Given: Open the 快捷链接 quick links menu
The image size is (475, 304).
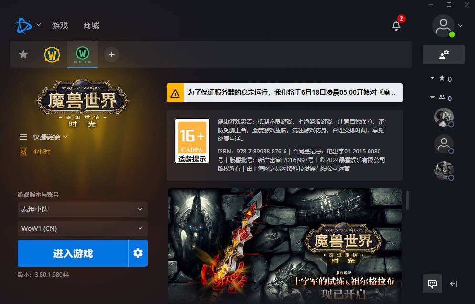Looking at the screenshot, I should pyautogui.click(x=44, y=137).
